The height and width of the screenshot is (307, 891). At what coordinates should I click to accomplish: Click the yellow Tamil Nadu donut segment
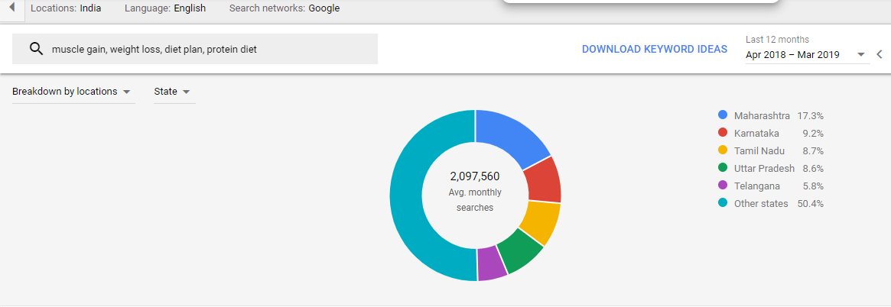(x=541, y=221)
